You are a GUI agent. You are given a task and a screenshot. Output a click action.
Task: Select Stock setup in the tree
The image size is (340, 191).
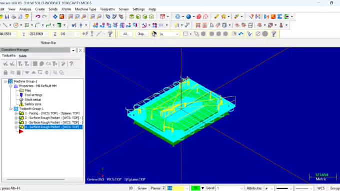coord(33,100)
